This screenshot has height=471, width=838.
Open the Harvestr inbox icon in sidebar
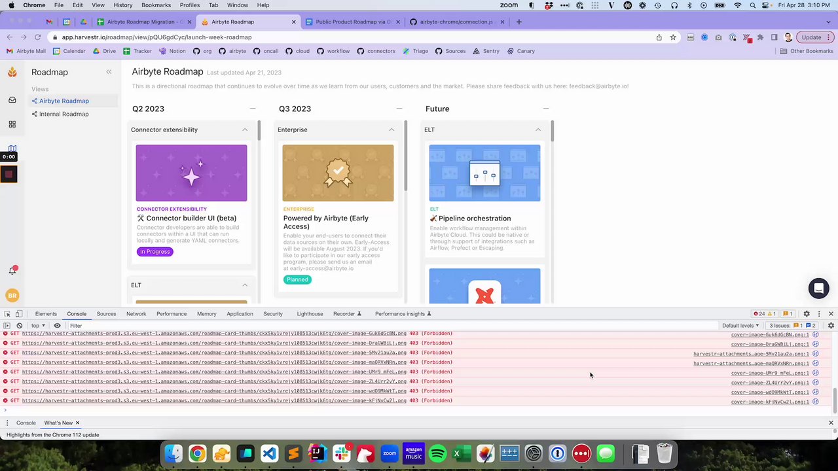point(12,100)
